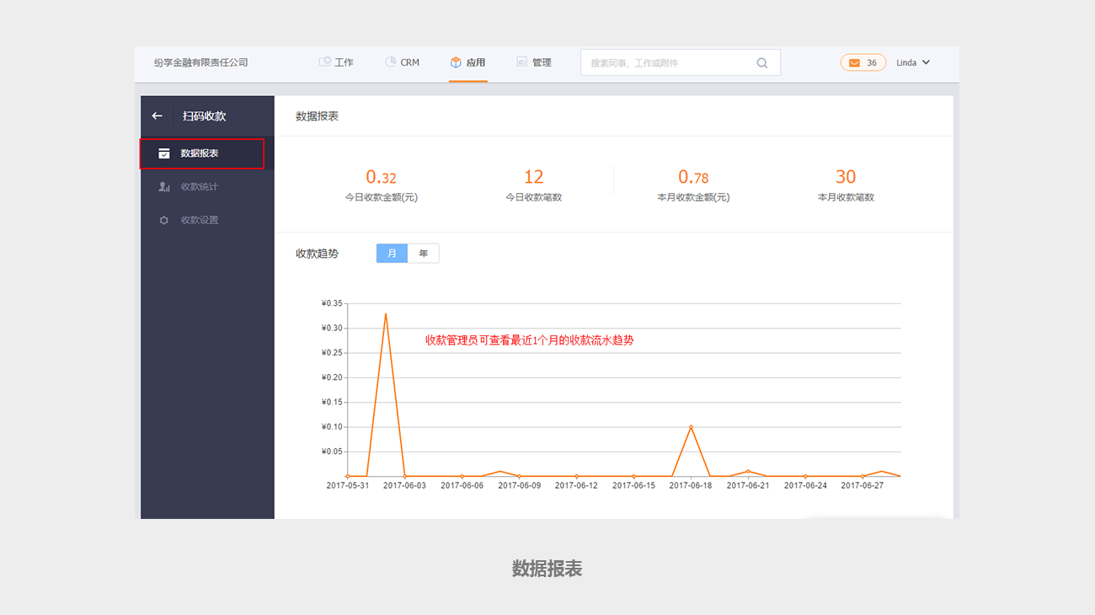
Task: Open 收款统计 in the sidebar
Action: click(x=207, y=187)
